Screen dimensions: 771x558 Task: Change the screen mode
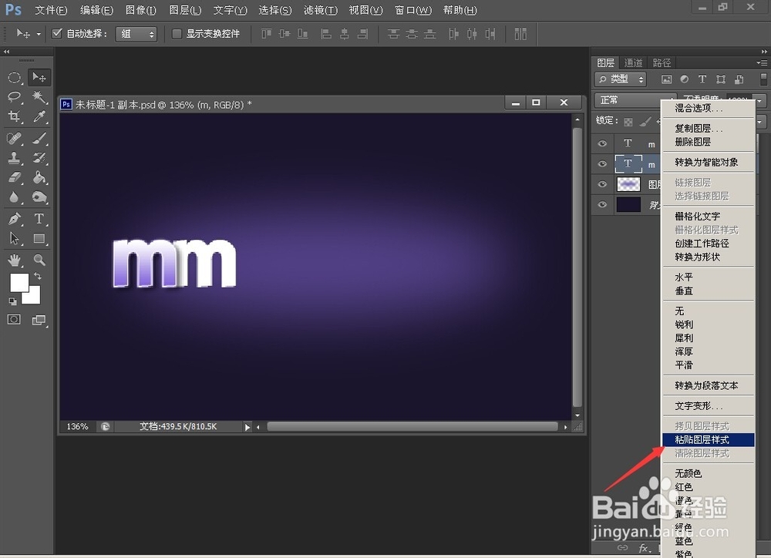coord(39,320)
